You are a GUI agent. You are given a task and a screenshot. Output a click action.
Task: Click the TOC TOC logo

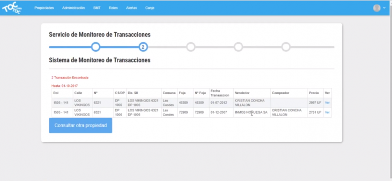[x=12, y=8]
